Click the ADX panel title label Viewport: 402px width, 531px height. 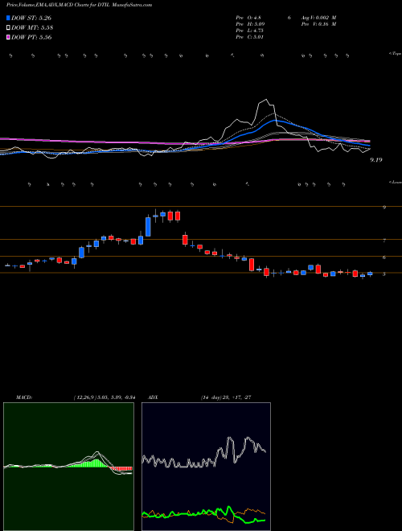pos(153,397)
